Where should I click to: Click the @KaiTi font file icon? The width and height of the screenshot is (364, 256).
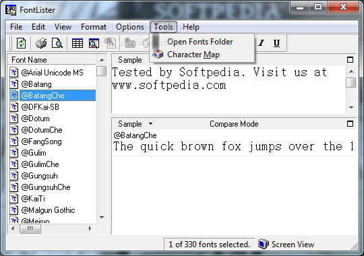point(14,199)
